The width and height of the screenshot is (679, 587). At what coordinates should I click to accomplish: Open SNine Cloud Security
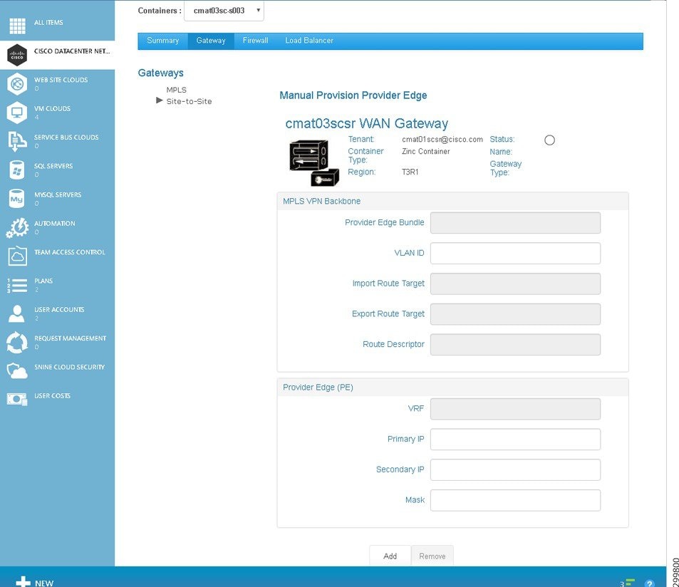point(17,370)
